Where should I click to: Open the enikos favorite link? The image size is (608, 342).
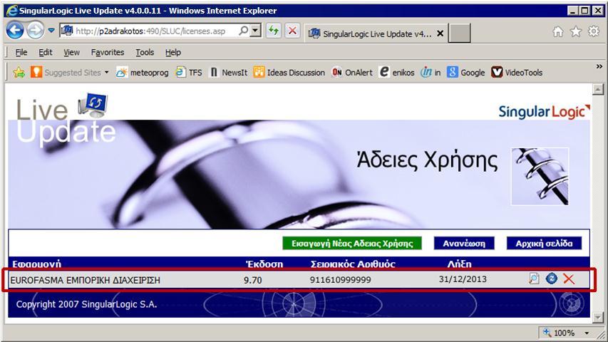click(397, 73)
